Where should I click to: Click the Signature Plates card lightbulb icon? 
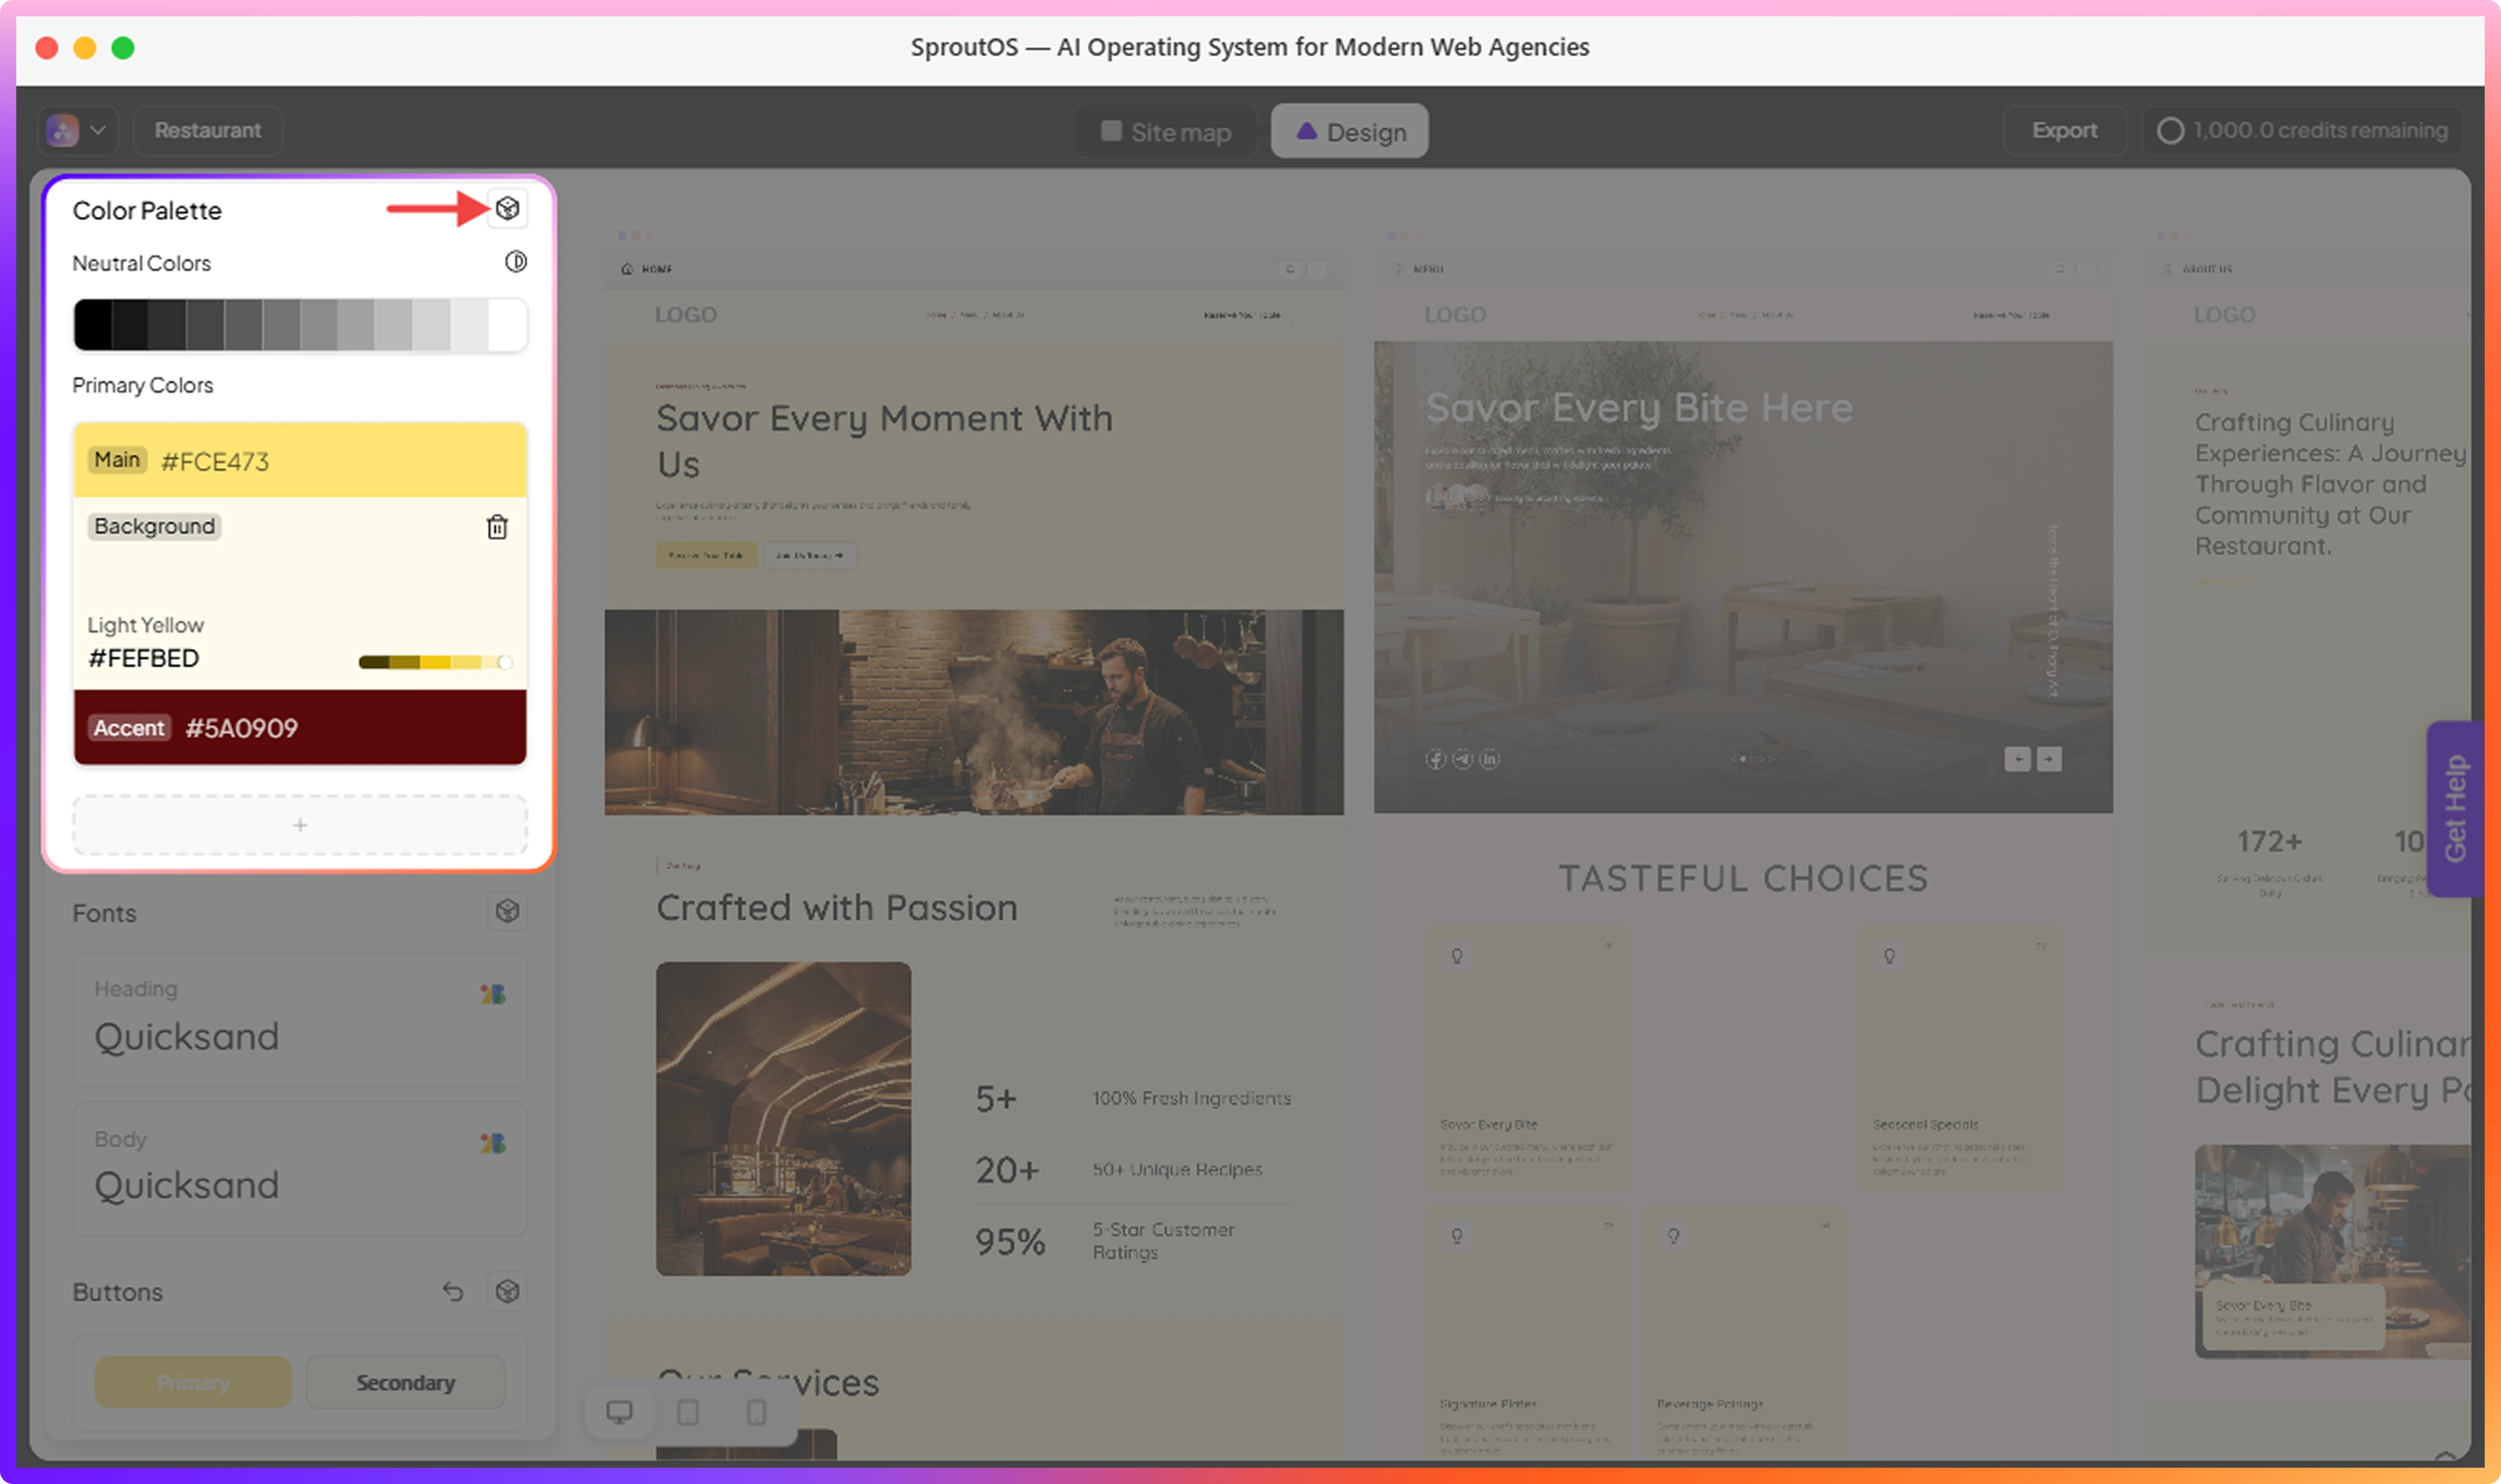(x=1457, y=1236)
